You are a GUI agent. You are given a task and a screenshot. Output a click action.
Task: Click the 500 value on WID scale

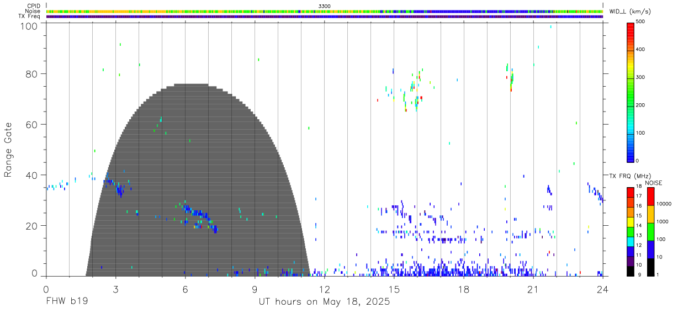click(640, 22)
